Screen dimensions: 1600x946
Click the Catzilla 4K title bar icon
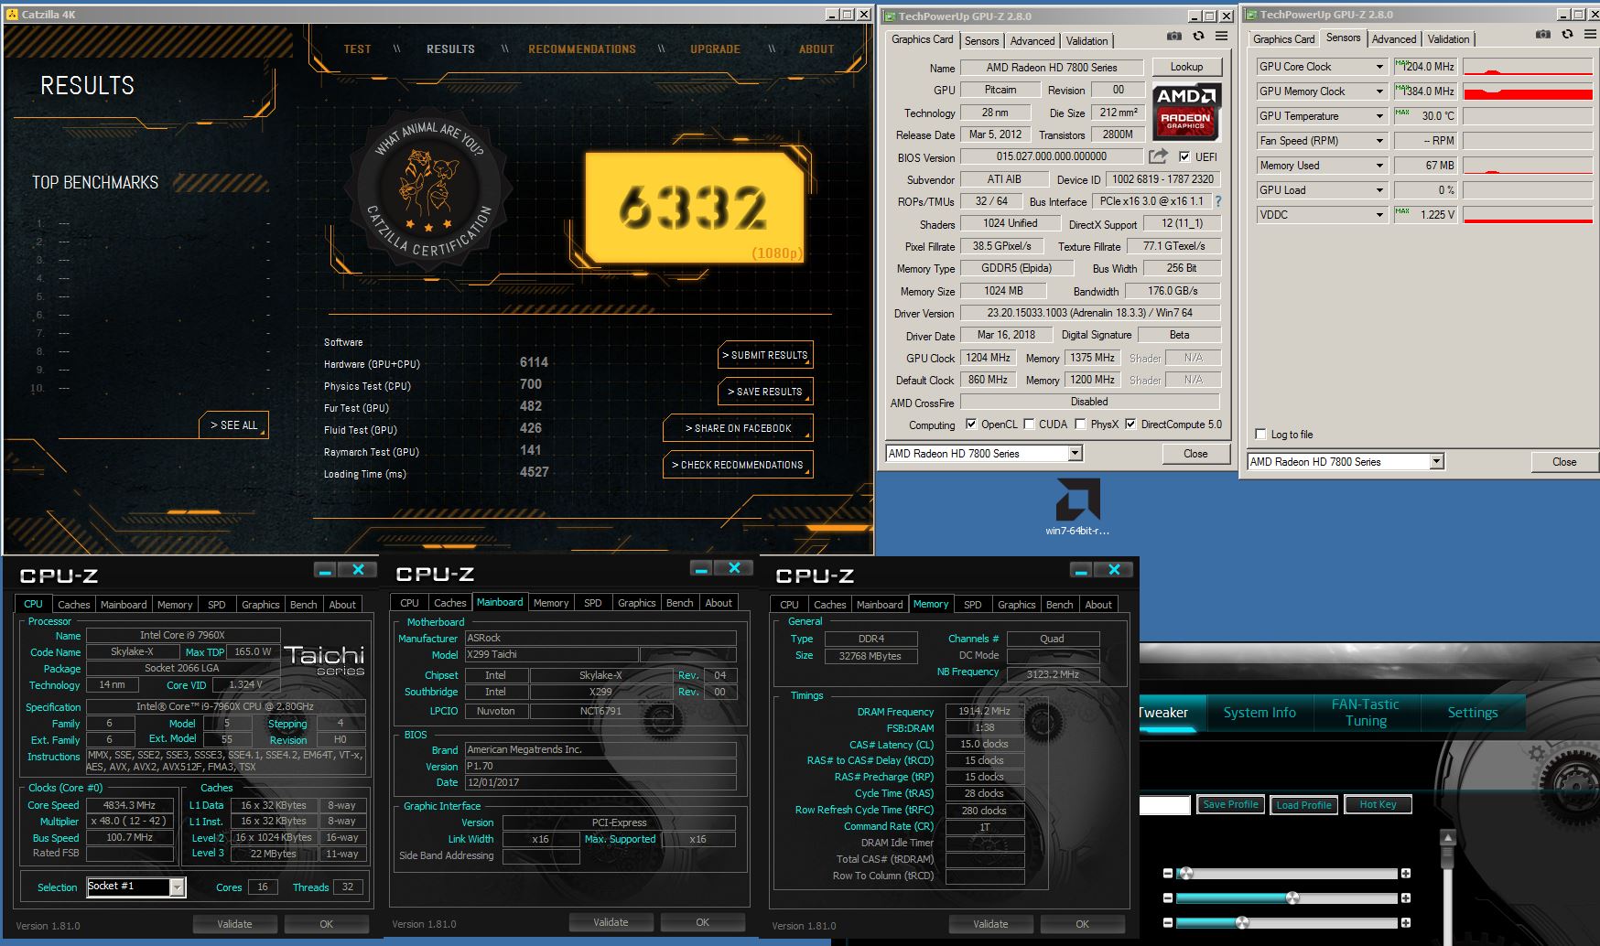12,15
